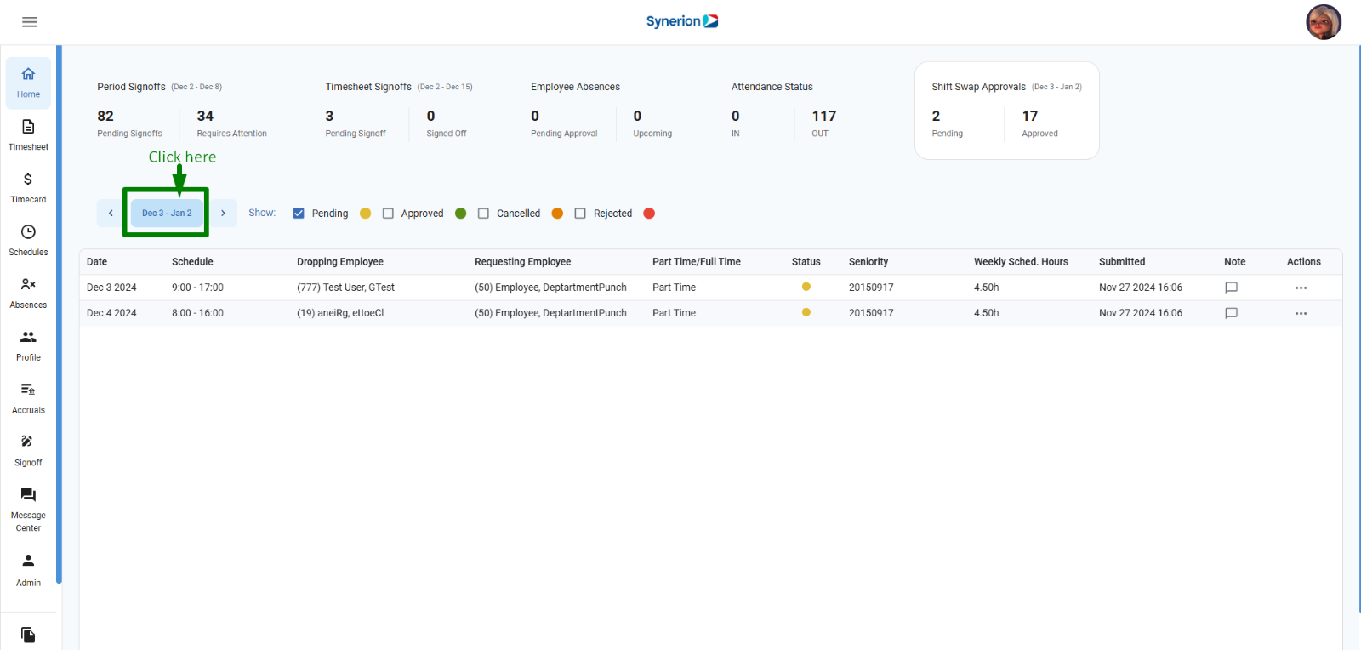Select the Shift Swap Approvals card title
The height and width of the screenshot is (650, 1361).
click(978, 87)
